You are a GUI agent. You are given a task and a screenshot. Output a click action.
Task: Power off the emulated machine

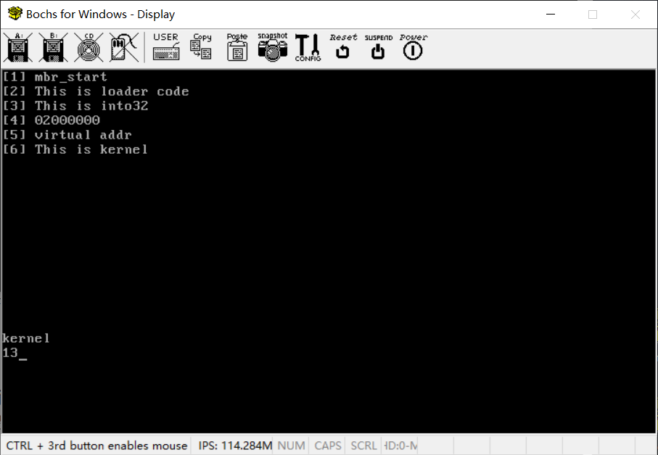point(414,47)
